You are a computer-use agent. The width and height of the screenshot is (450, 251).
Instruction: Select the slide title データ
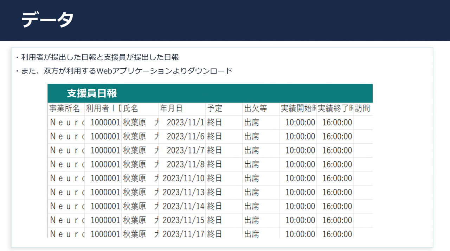point(47,19)
